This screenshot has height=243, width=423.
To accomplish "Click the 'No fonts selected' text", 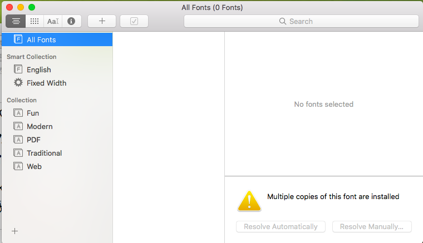I will [324, 104].
